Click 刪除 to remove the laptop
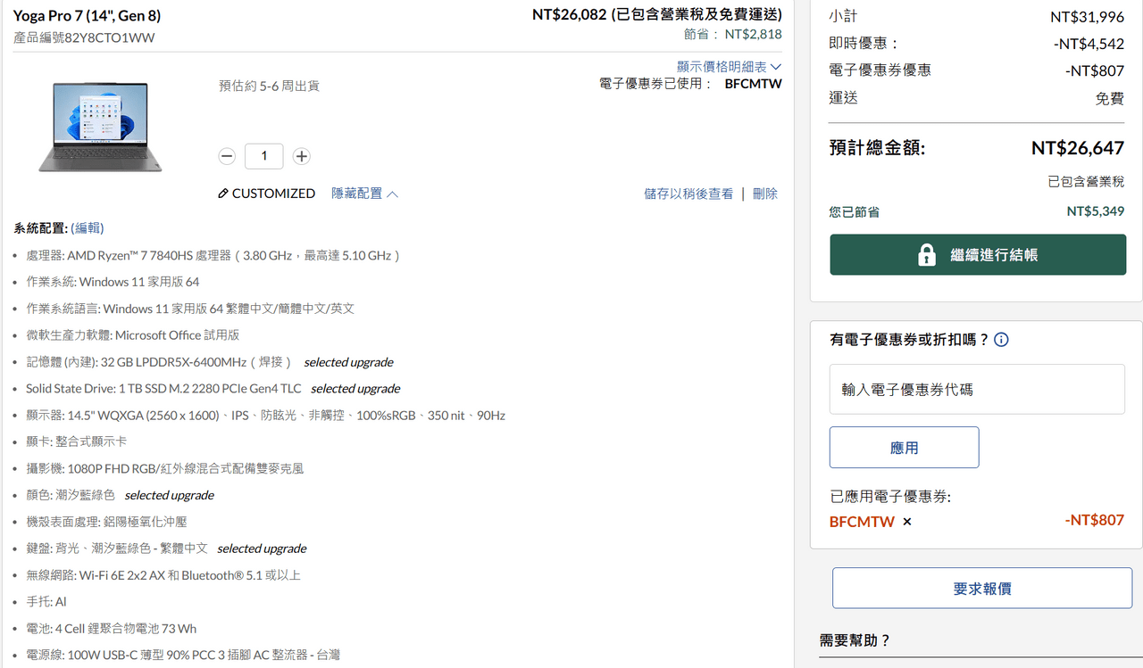Screen dimensions: 1143x668 pos(765,194)
